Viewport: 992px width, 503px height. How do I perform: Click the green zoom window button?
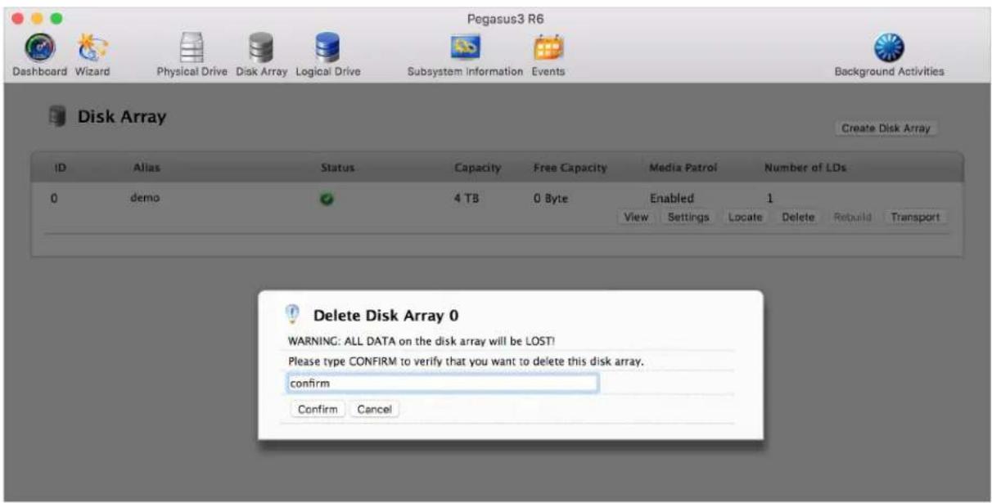click(56, 17)
